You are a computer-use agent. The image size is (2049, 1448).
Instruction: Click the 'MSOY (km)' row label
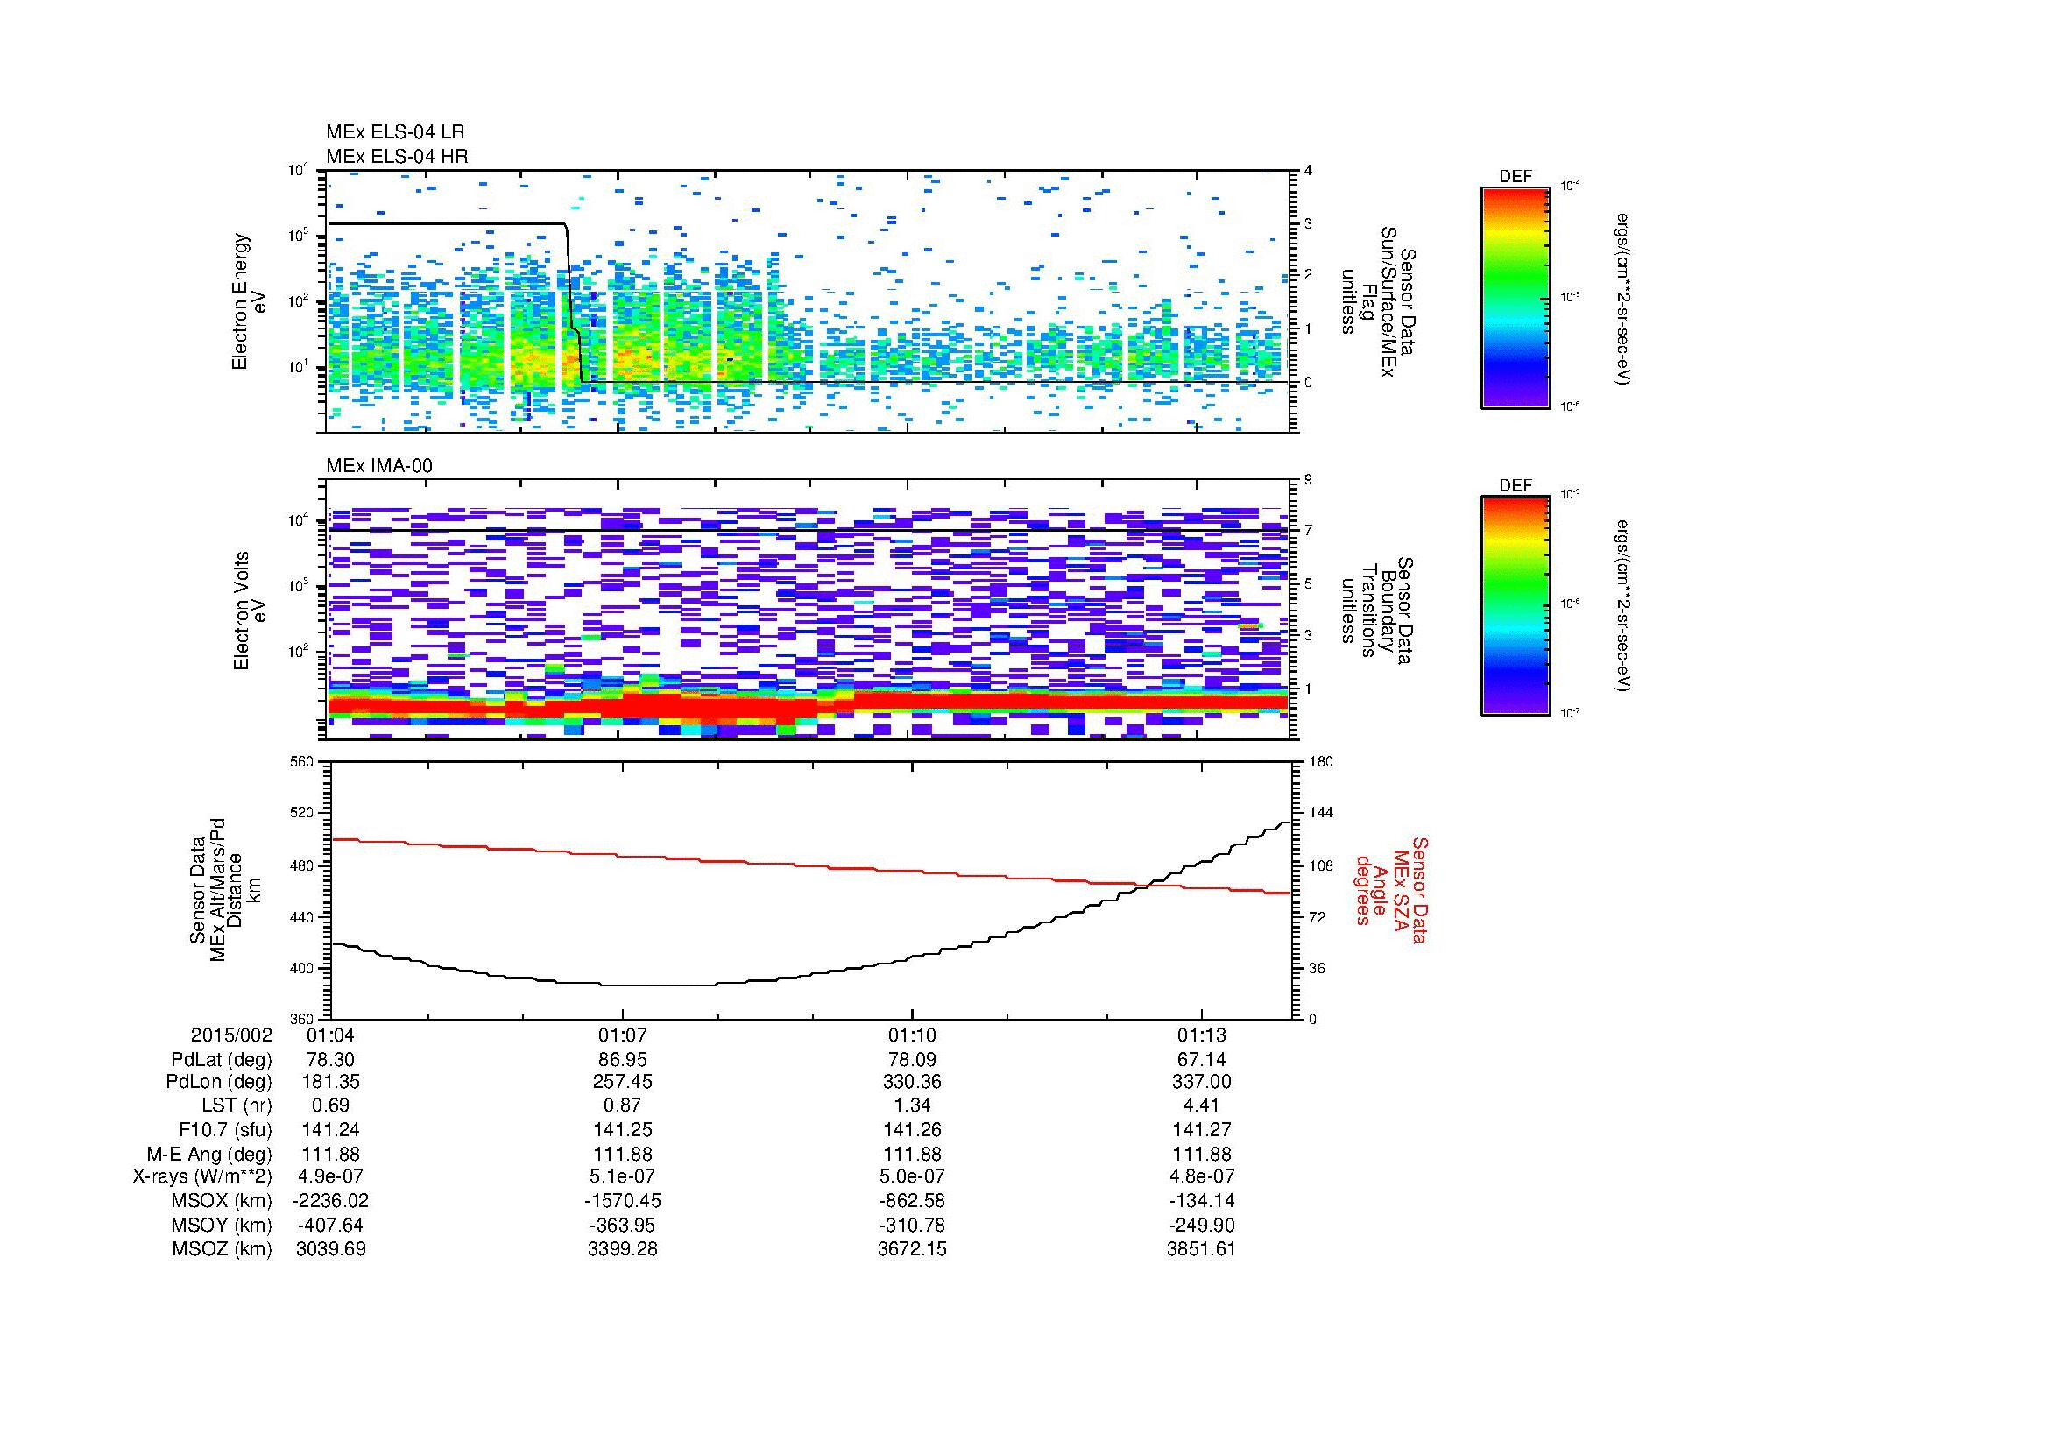click(x=223, y=1225)
